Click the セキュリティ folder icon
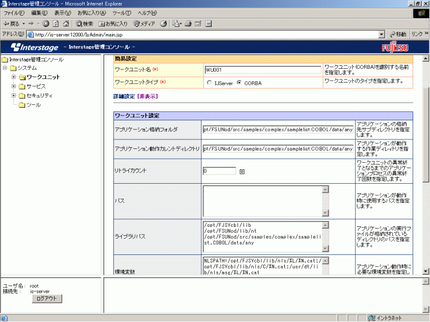Screen dimensions: 430x322 pyautogui.click(x=22, y=96)
